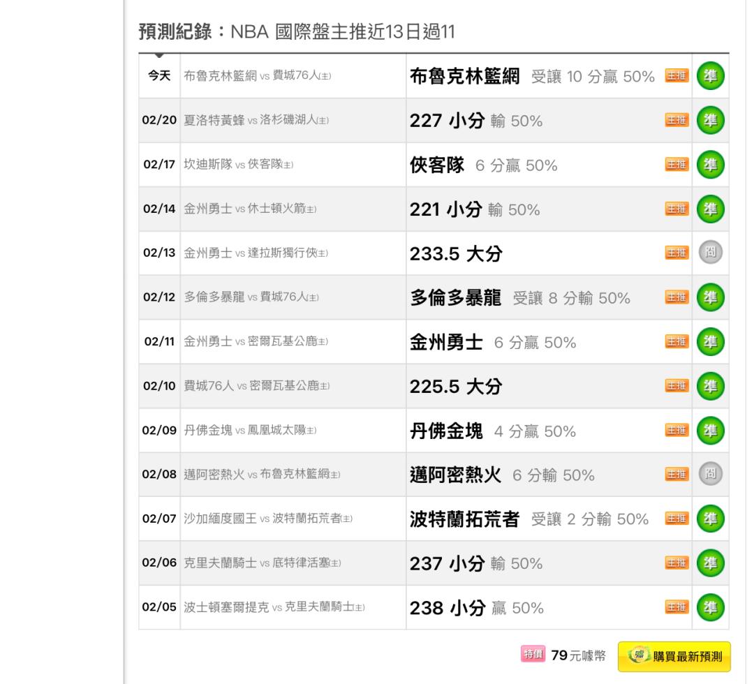Click the orange 主推 badge in 02/11 row
The image size is (754, 684).
(x=677, y=341)
